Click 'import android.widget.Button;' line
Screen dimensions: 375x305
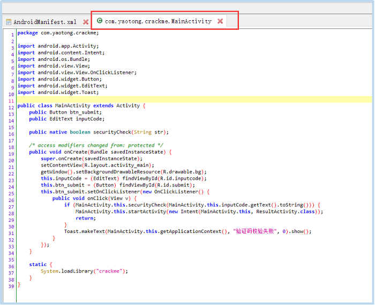[59, 79]
